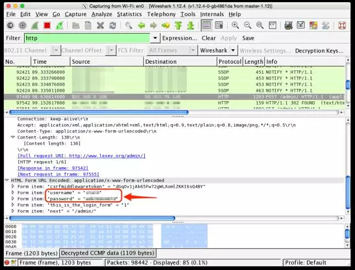The width and height of the screenshot is (355, 270).
Task: Open the capture options icon
Action: [22, 25]
